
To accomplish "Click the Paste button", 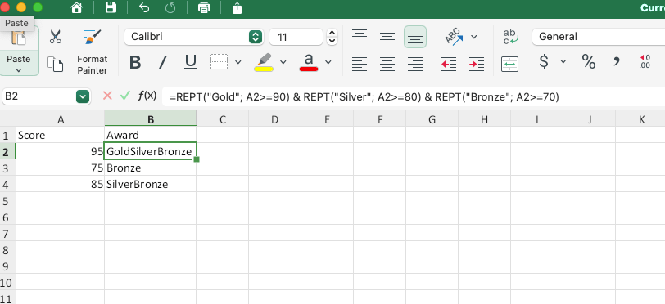I will pyautogui.click(x=19, y=51).
